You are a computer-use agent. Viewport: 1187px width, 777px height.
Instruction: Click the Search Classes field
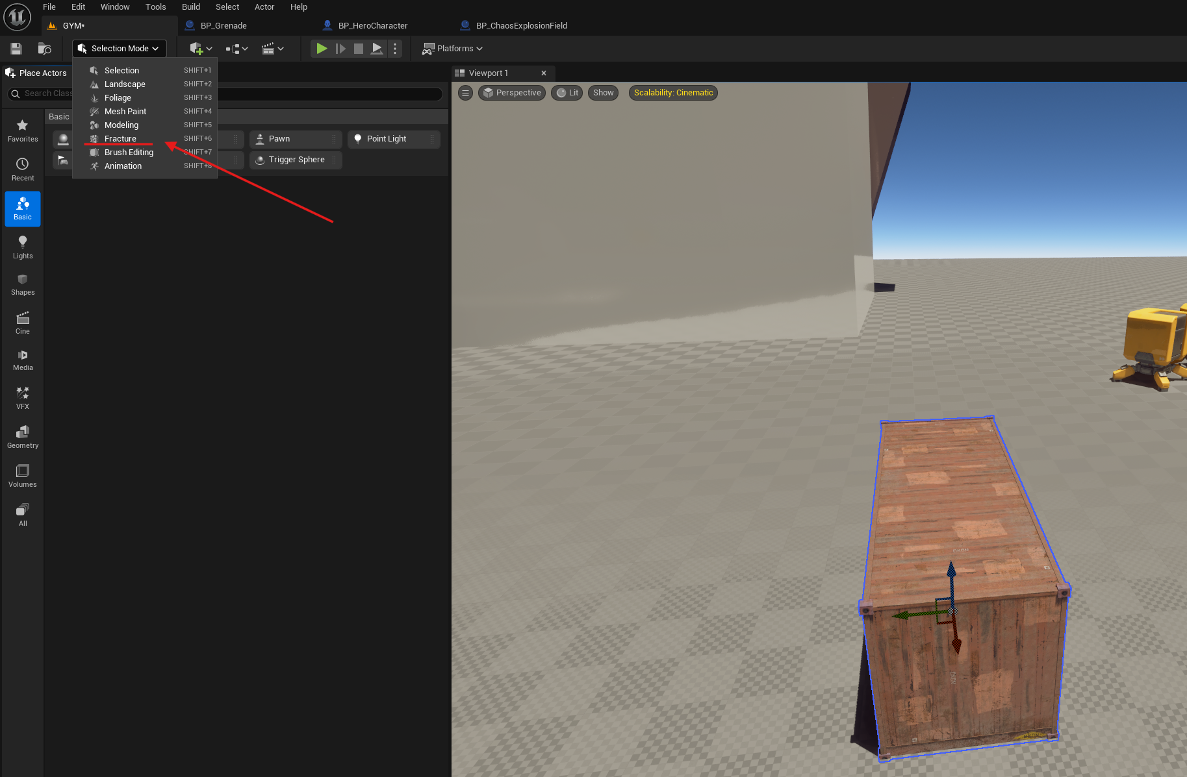tap(225, 93)
